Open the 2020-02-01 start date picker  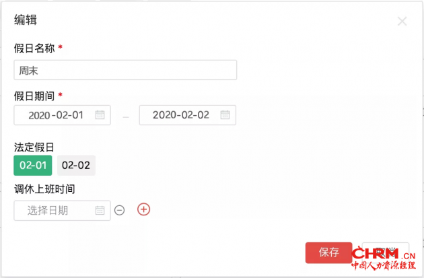click(56, 115)
